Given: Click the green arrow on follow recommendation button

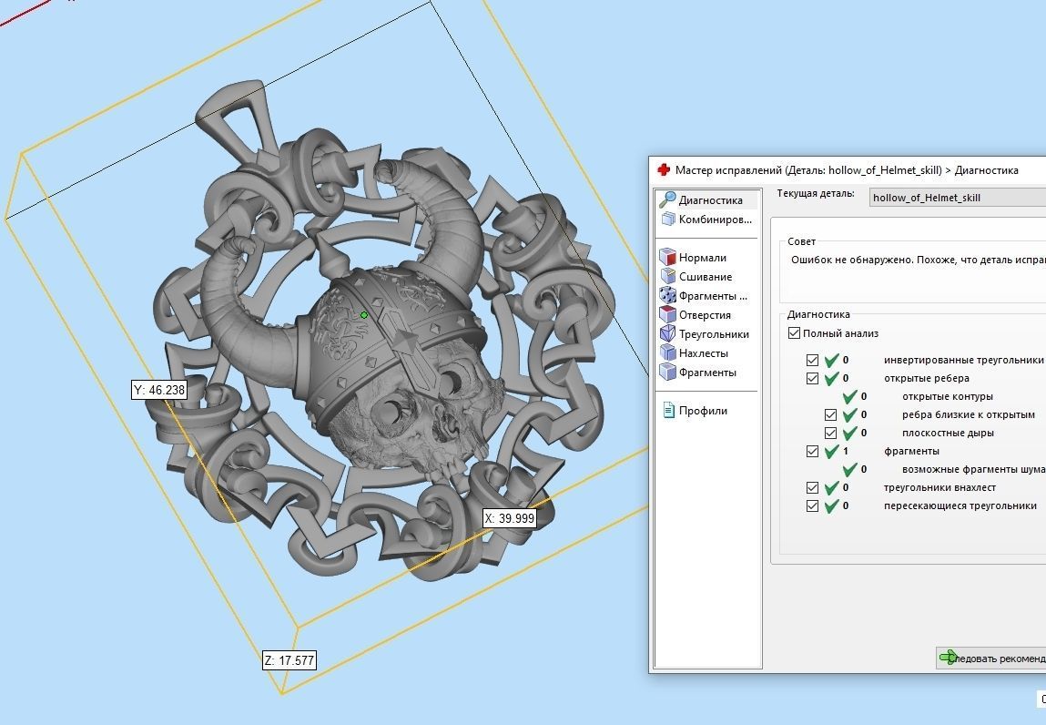Looking at the screenshot, I should (x=948, y=658).
